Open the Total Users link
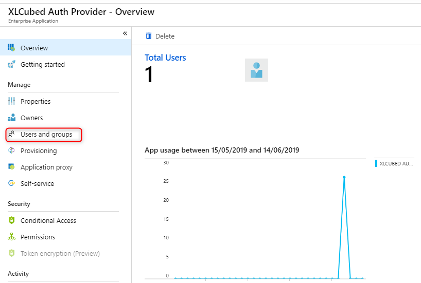This screenshot has height=283, width=421. (165, 58)
